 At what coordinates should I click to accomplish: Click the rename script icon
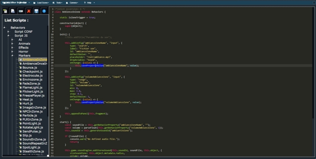click(21, 11)
